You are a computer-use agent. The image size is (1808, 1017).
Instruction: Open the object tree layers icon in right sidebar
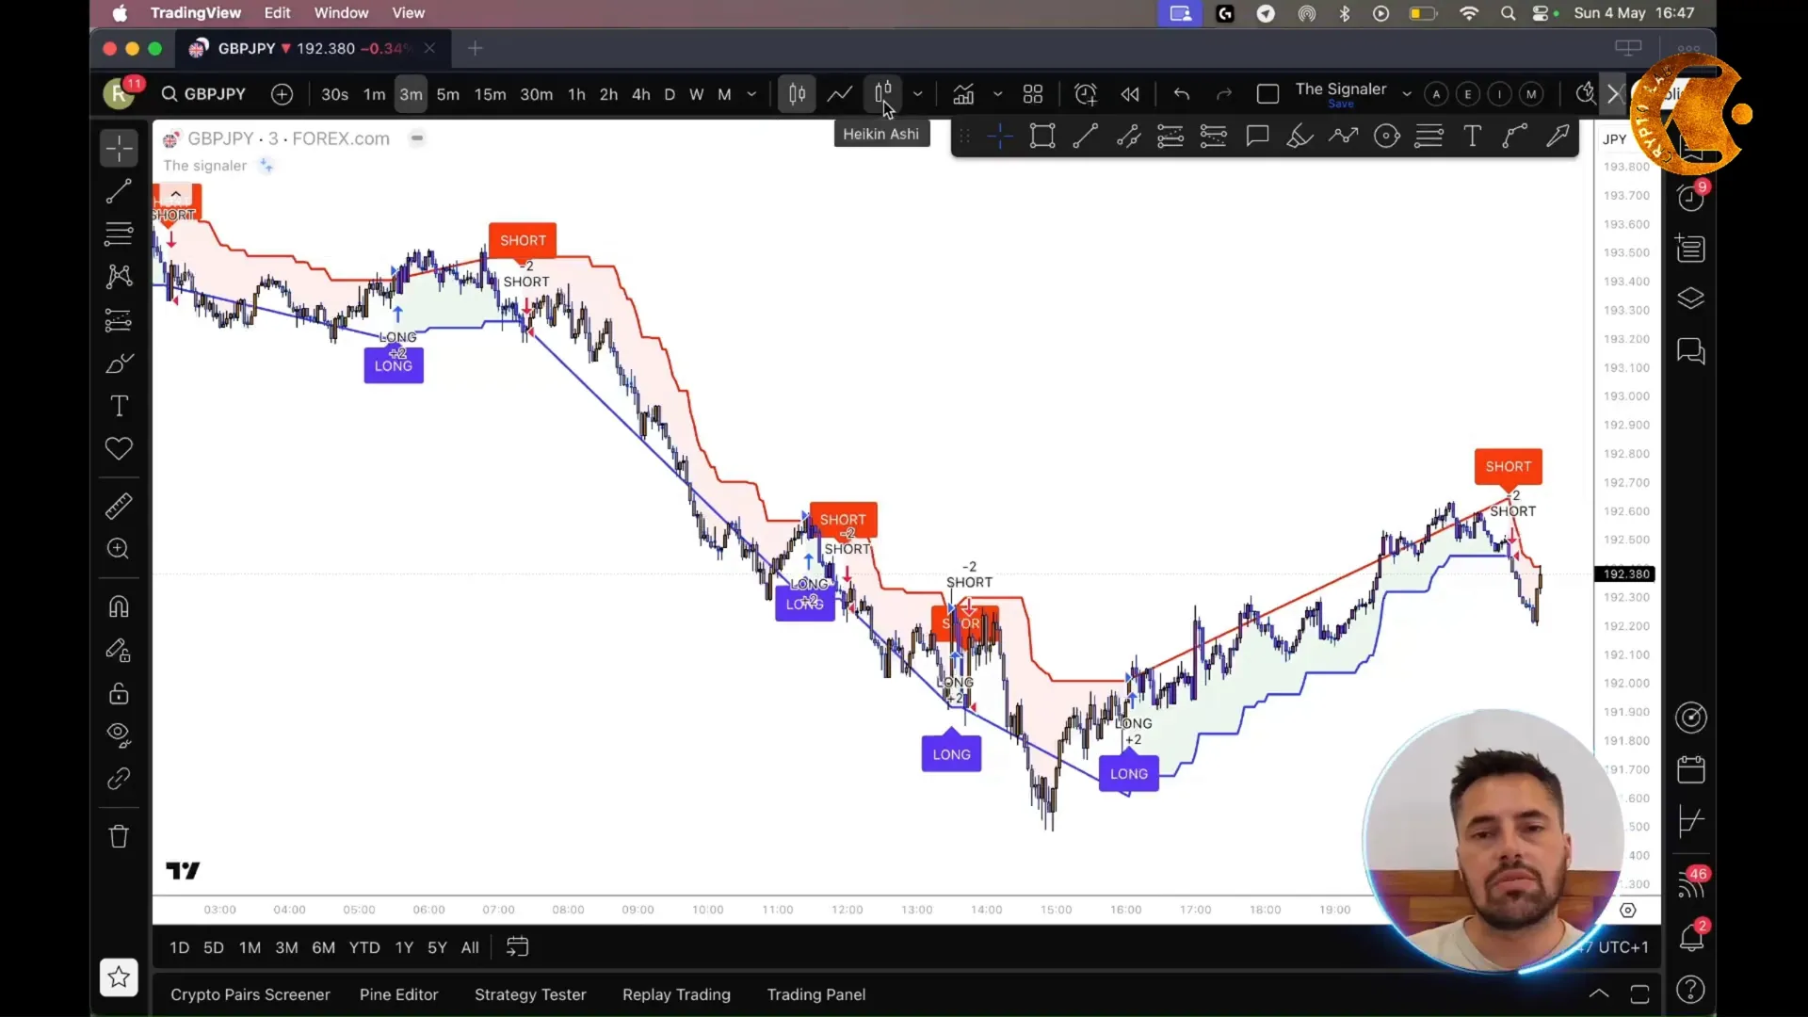1691,299
